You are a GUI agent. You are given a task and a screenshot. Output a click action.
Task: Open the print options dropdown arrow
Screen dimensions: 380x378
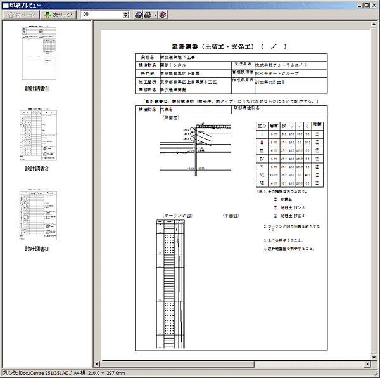[x=155, y=15]
